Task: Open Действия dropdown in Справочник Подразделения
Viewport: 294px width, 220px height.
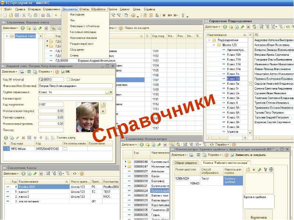Action: click(212, 27)
